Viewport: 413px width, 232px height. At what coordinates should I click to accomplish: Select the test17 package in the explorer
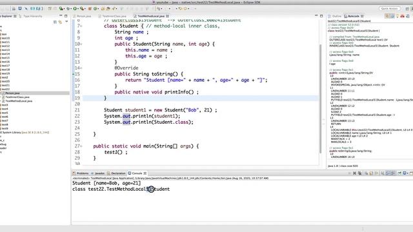click(5, 66)
